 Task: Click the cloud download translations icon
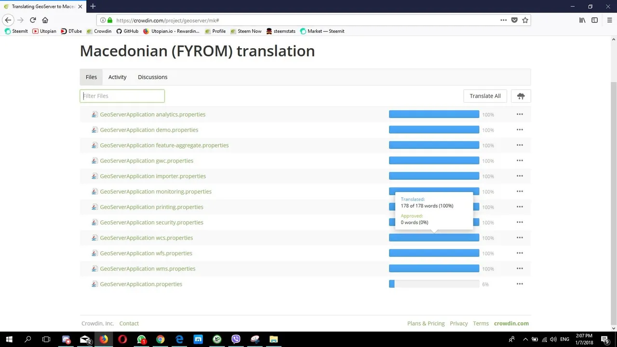coord(521,96)
